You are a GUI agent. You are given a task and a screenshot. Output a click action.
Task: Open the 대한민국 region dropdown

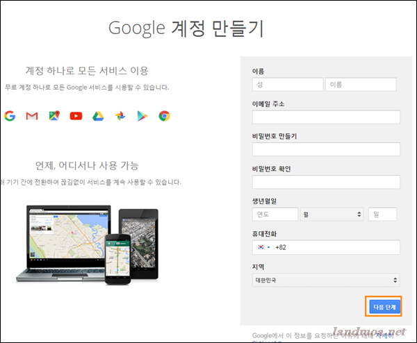[x=326, y=280]
